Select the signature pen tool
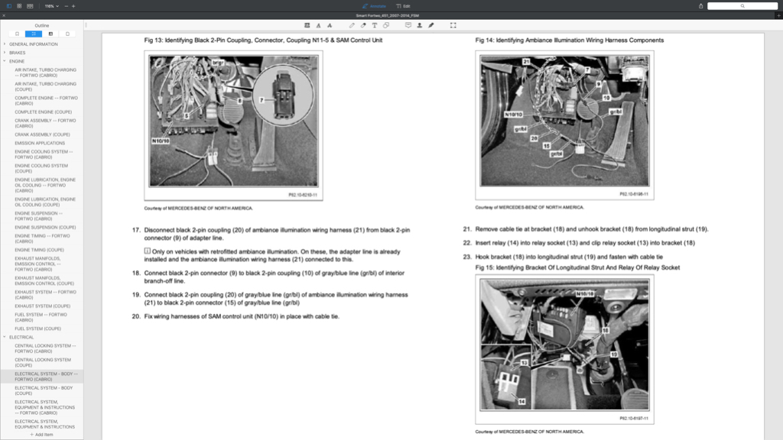 coord(431,25)
